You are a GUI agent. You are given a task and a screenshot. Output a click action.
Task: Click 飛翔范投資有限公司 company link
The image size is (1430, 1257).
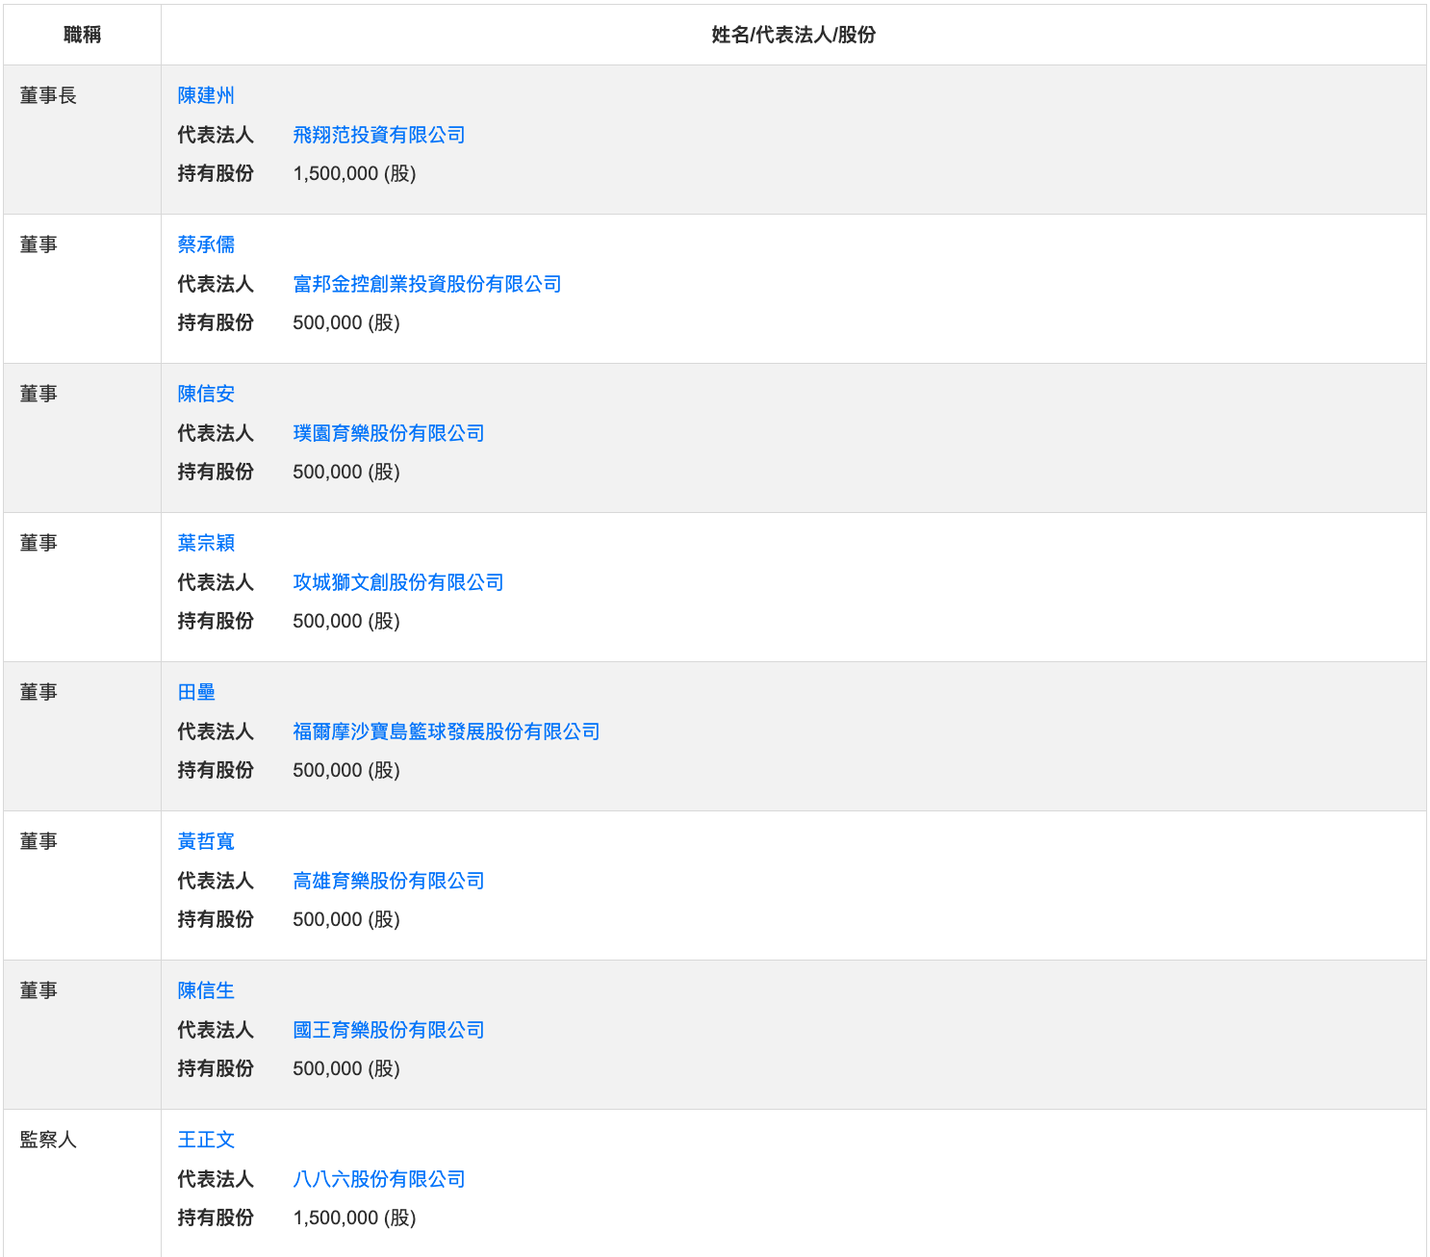[378, 135]
